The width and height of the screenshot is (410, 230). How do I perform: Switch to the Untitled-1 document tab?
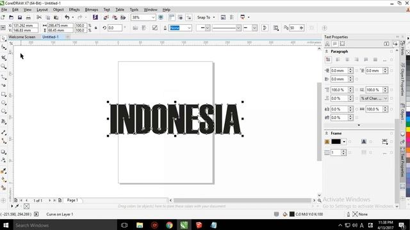pos(51,37)
